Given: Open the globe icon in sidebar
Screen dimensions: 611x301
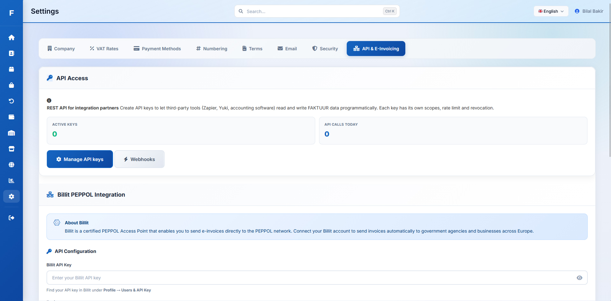Looking at the screenshot, I should tap(11, 165).
